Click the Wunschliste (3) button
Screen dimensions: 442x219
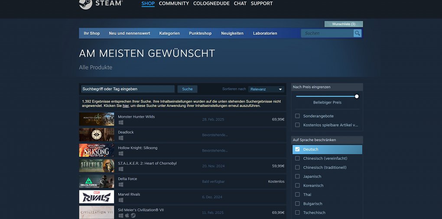pyautogui.click(x=344, y=24)
